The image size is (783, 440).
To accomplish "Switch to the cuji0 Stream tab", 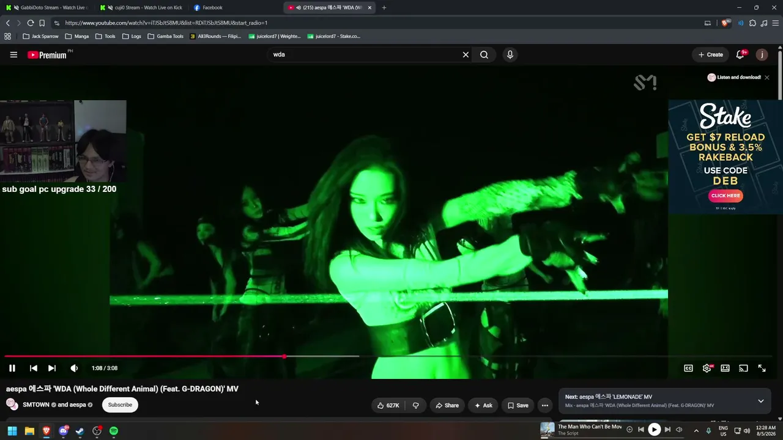I will [x=142, y=7].
